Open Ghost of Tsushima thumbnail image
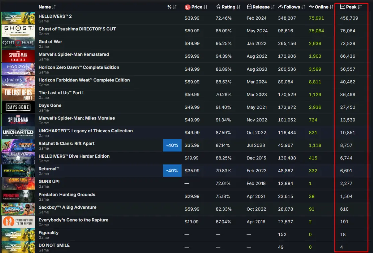This screenshot has height=253, width=373. tap(18, 31)
